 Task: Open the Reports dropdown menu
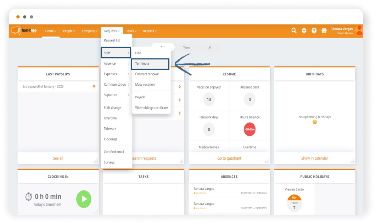click(150, 31)
